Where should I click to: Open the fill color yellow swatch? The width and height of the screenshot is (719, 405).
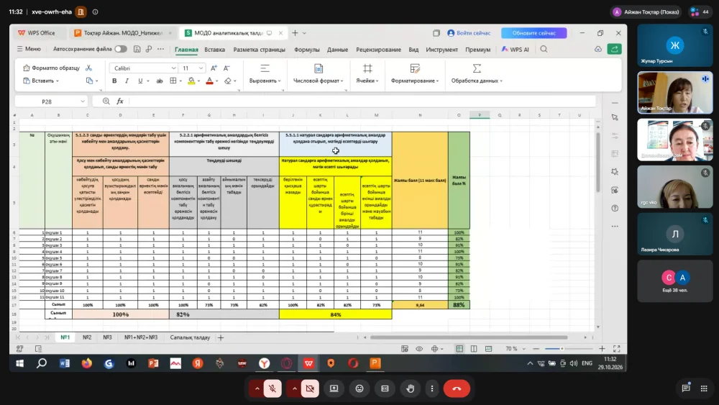coord(192,81)
